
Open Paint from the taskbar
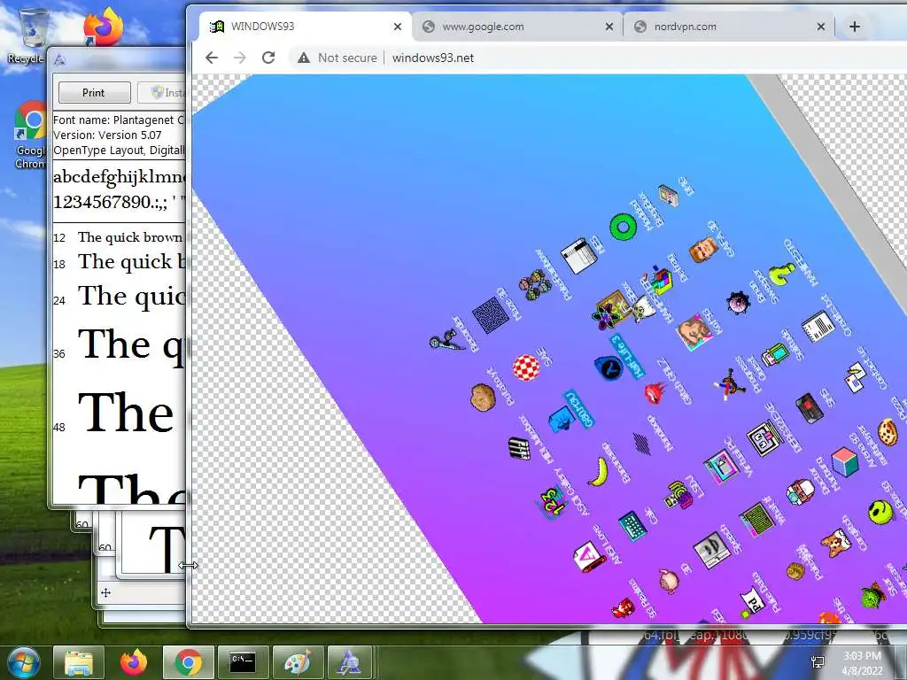(297, 662)
